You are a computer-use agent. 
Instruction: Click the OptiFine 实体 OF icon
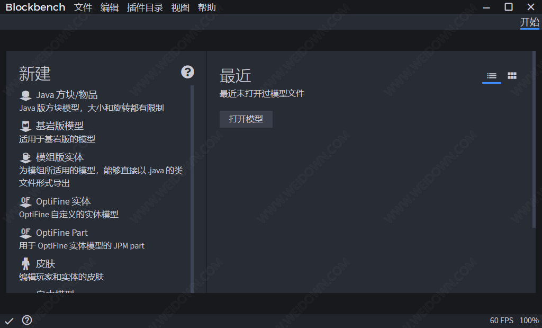(x=25, y=202)
